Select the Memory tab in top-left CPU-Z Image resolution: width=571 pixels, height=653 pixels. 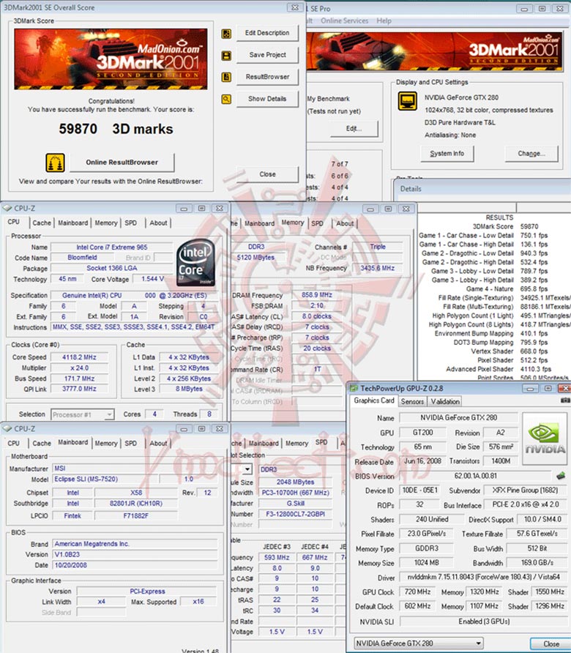[106, 223]
